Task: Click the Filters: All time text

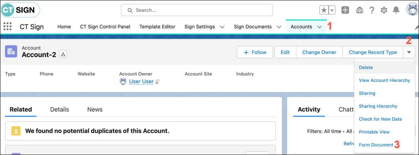Action: [x=324, y=131]
